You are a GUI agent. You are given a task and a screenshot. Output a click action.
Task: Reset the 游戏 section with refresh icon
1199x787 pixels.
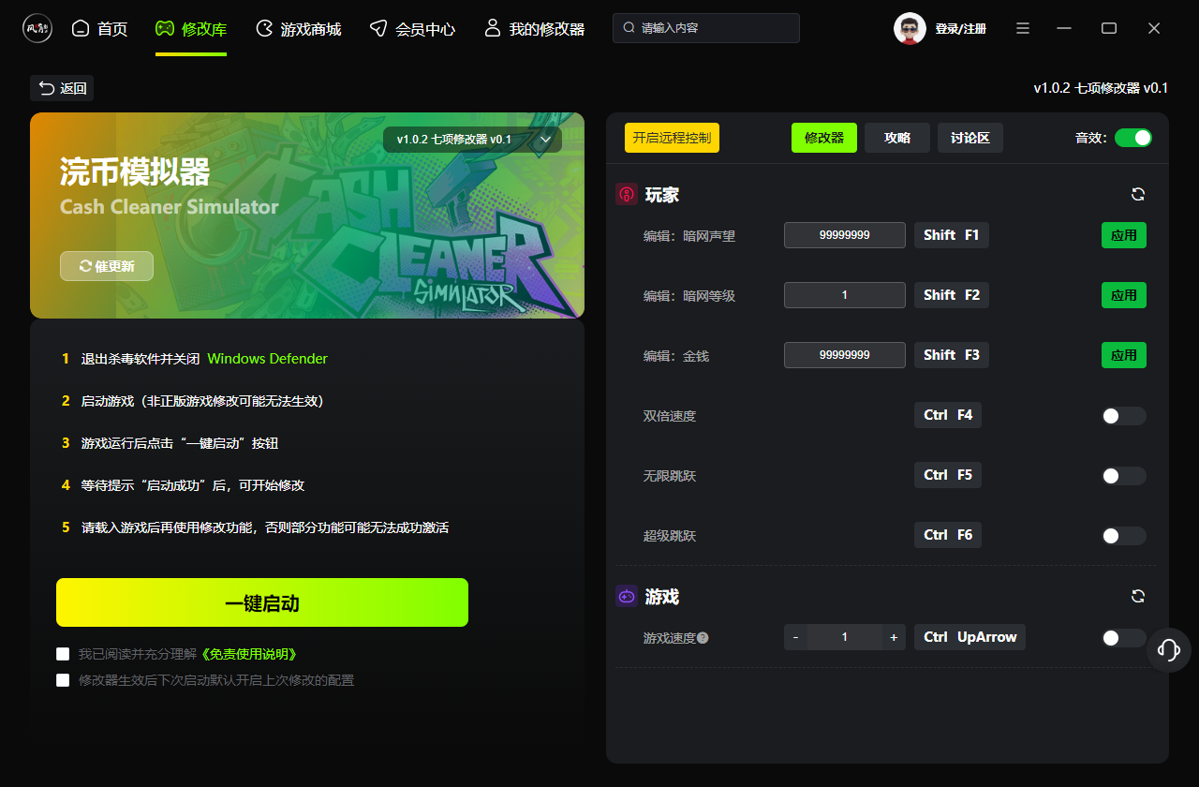click(x=1138, y=596)
